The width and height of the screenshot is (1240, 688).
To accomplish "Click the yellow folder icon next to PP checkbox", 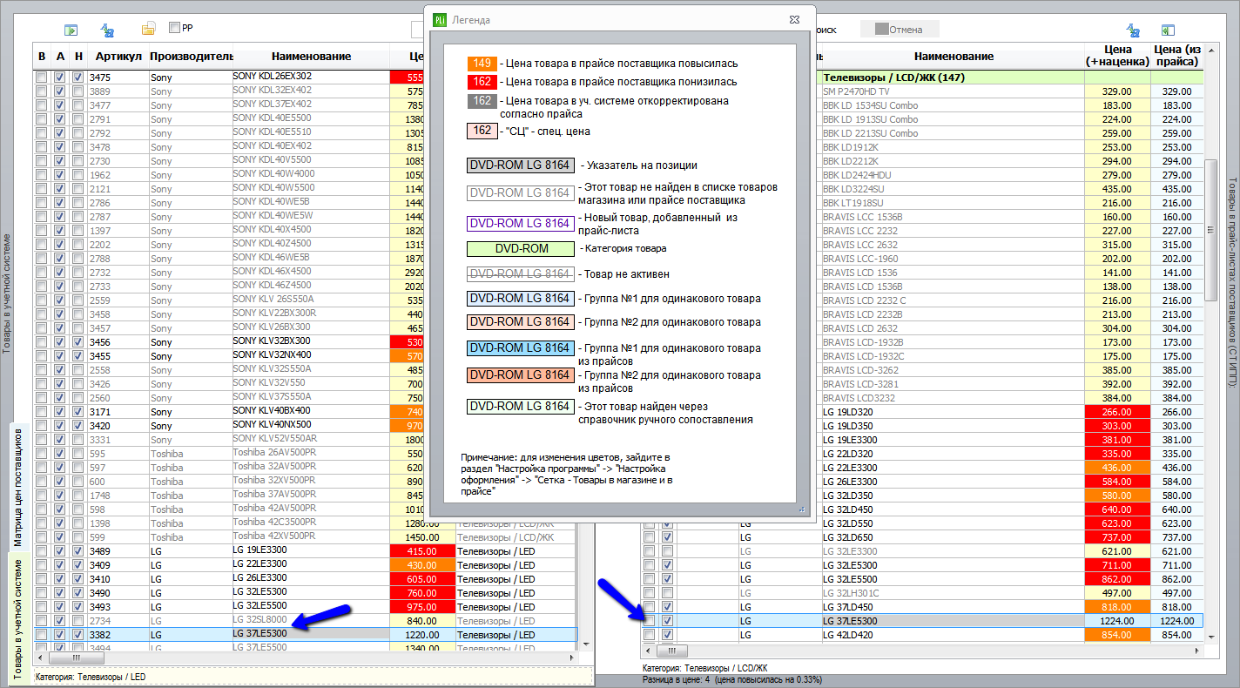I will (x=149, y=29).
